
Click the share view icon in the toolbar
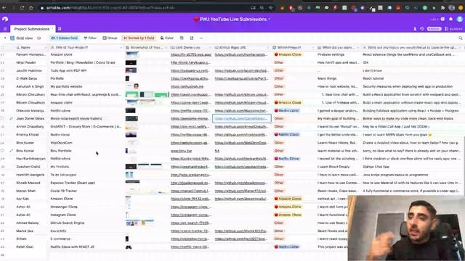pyautogui.click(x=192, y=38)
